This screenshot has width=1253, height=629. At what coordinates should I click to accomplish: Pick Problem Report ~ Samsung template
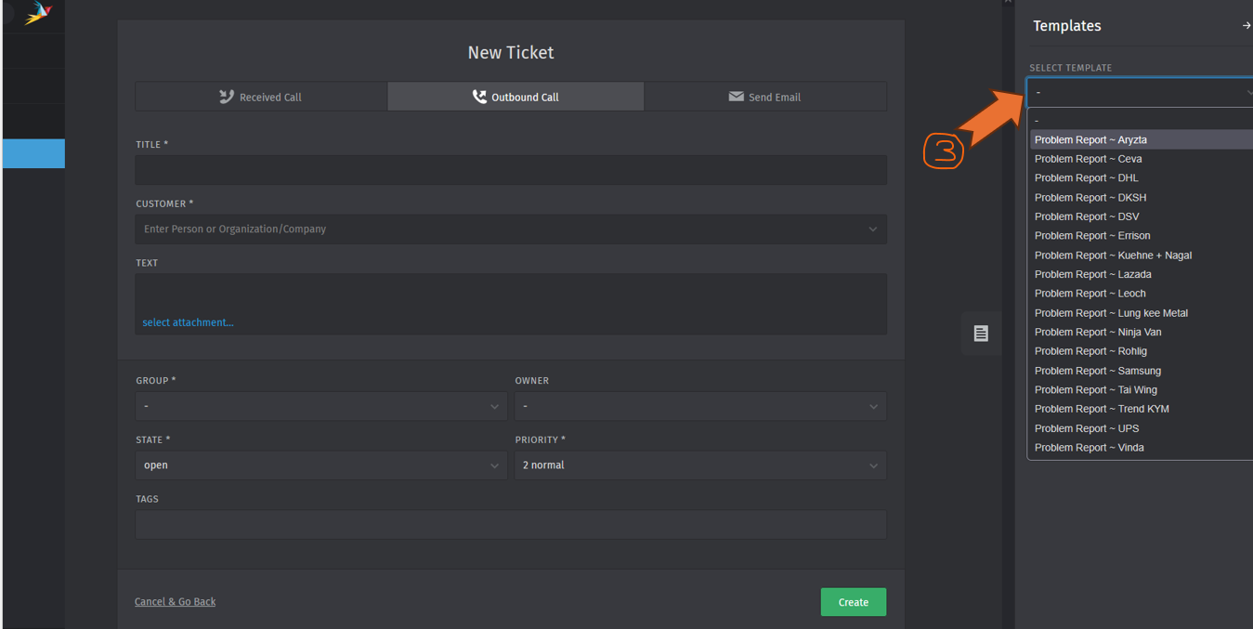coord(1097,371)
